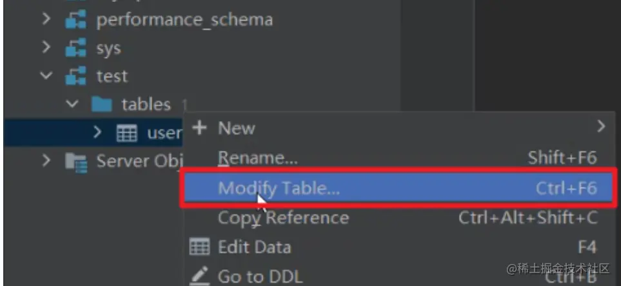Expand the user table node
The image size is (621, 286).
[x=97, y=132]
